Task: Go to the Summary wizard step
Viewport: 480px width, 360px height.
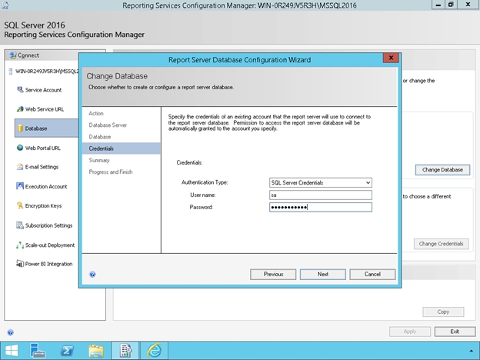Action: point(99,160)
